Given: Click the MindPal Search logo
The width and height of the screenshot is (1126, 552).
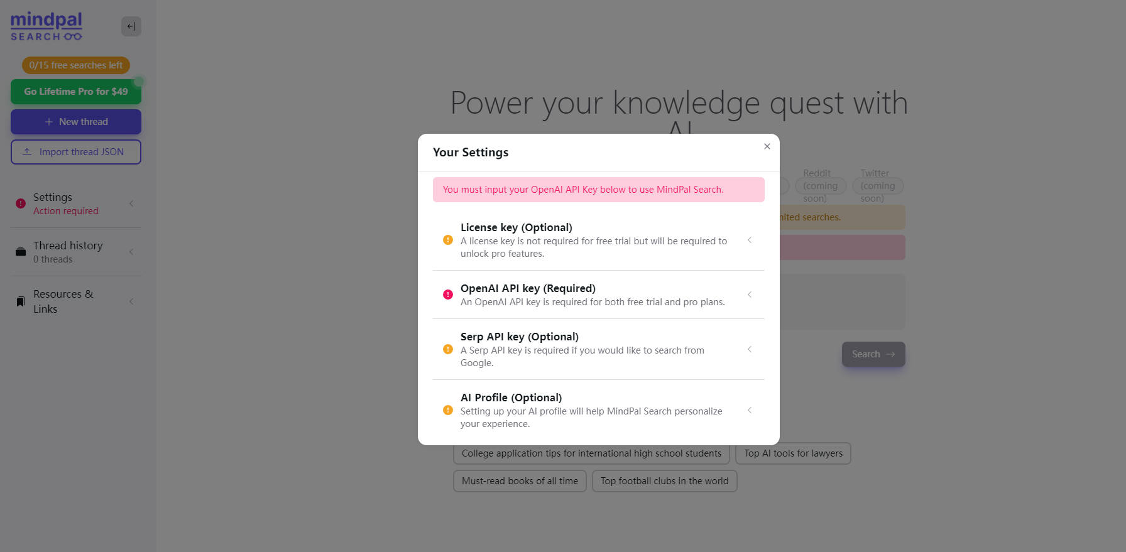Looking at the screenshot, I should (x=46, y=27).
